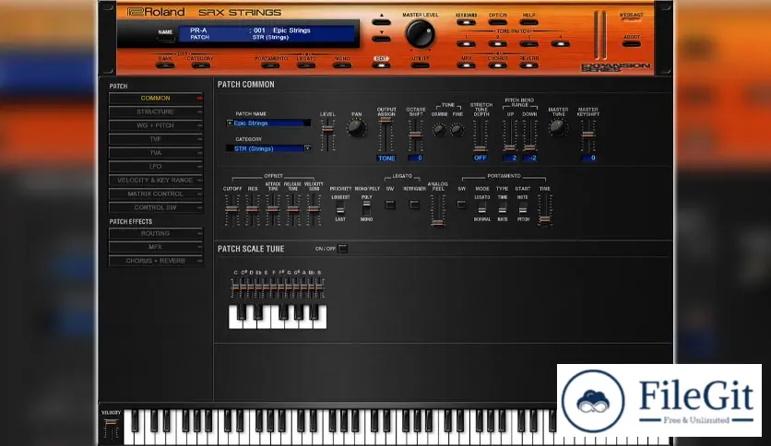Click the CUTOFF offset slider

point(232,210)
